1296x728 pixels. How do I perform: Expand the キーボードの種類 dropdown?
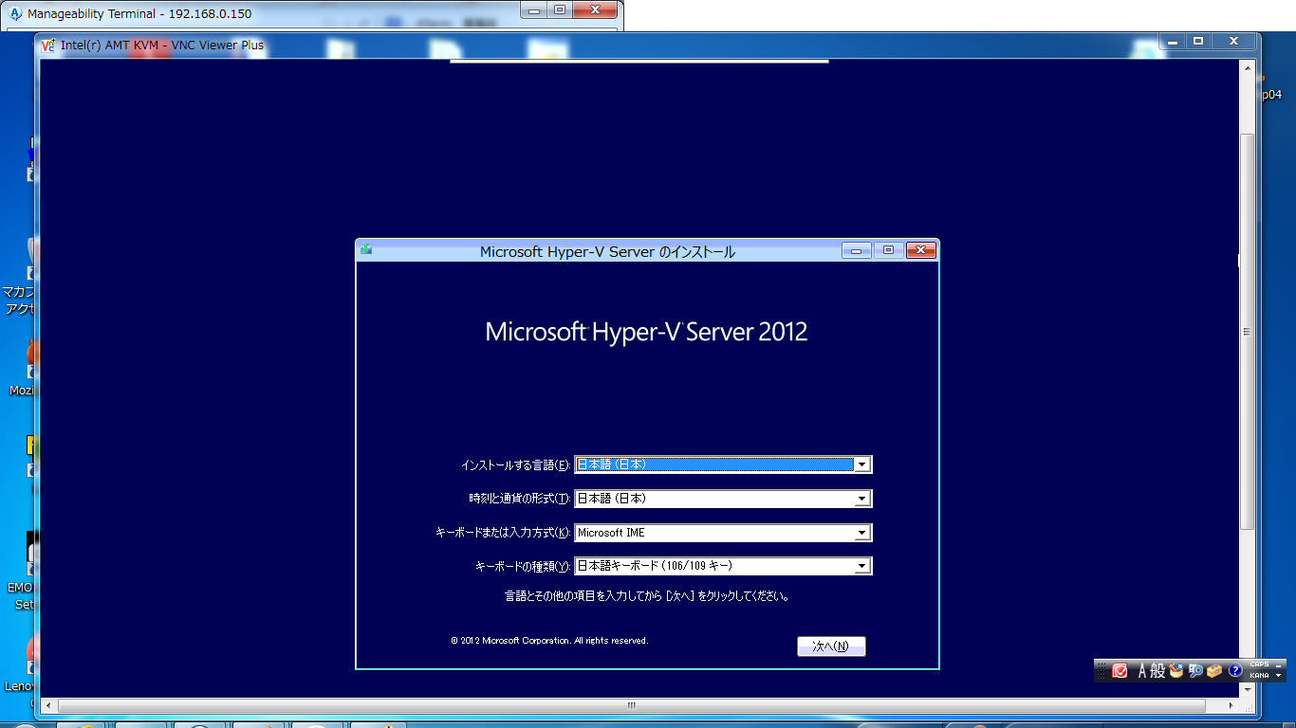(x=723, y=566)
